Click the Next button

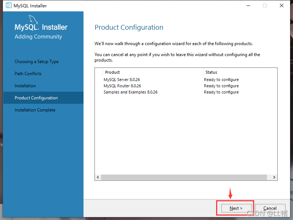click(236, 208)
